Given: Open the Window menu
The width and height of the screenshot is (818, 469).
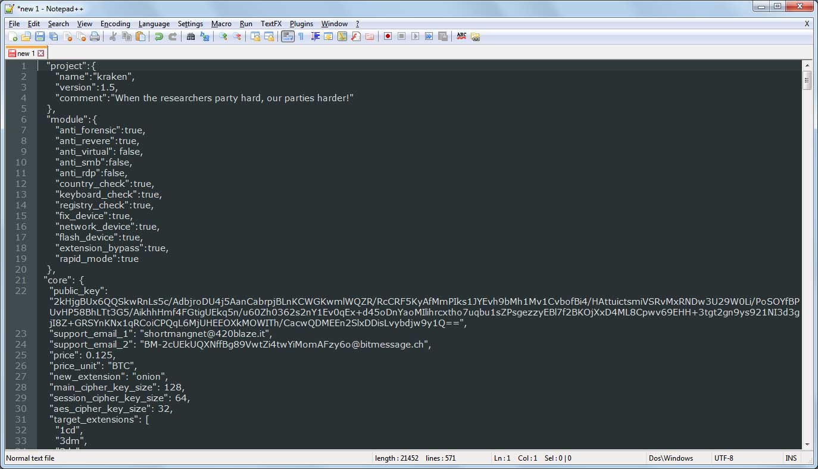Looking at the screenshot, I should (335, 24).
